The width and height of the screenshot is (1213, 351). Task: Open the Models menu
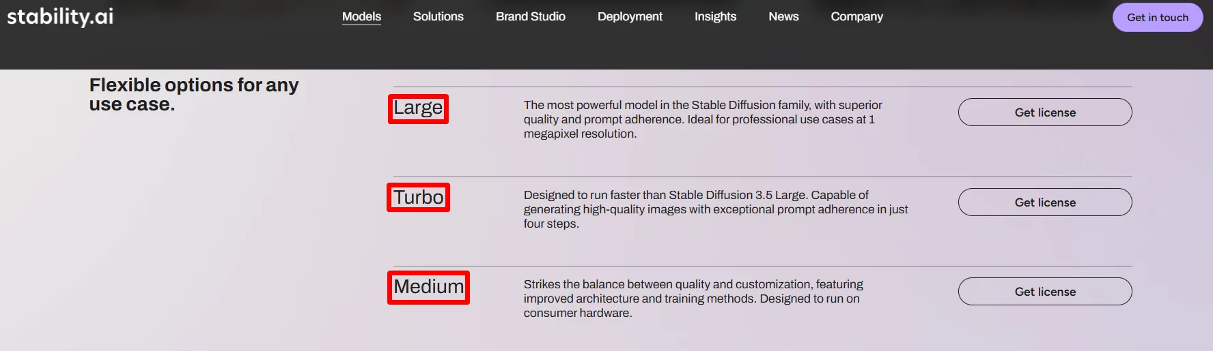click(361, 16)
